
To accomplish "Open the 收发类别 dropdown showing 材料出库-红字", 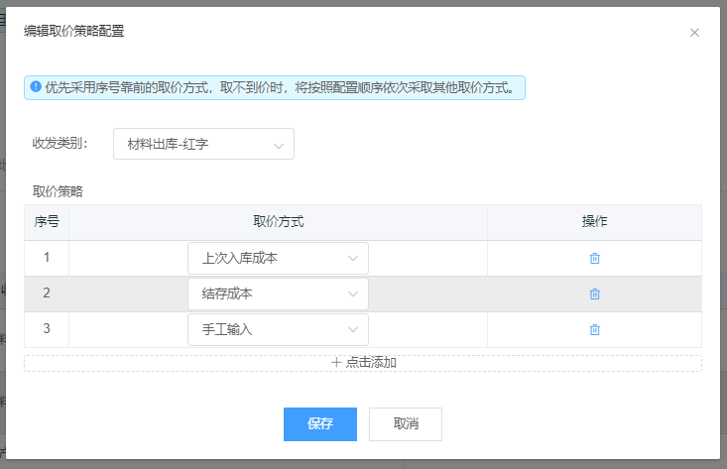I will click(203, 144).
